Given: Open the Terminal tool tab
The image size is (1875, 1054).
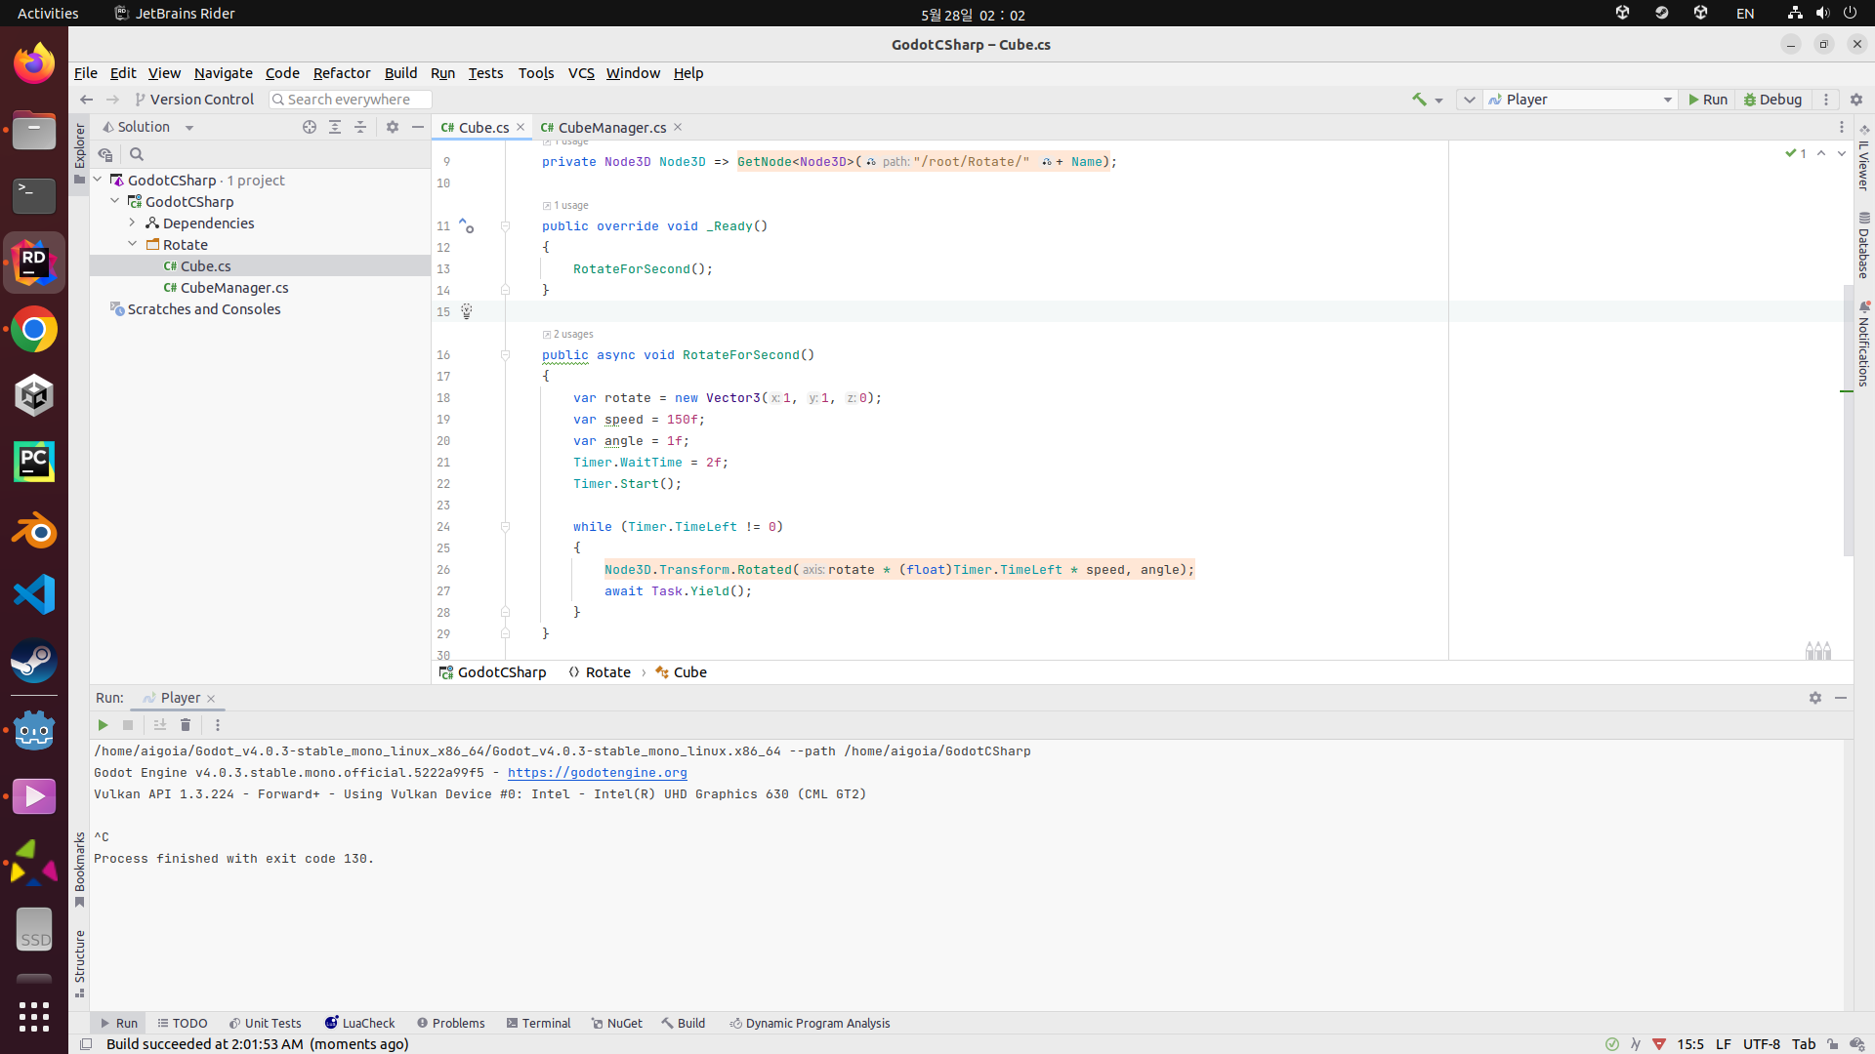Looking at the screenshot, I should click(x=538, y=1023).
